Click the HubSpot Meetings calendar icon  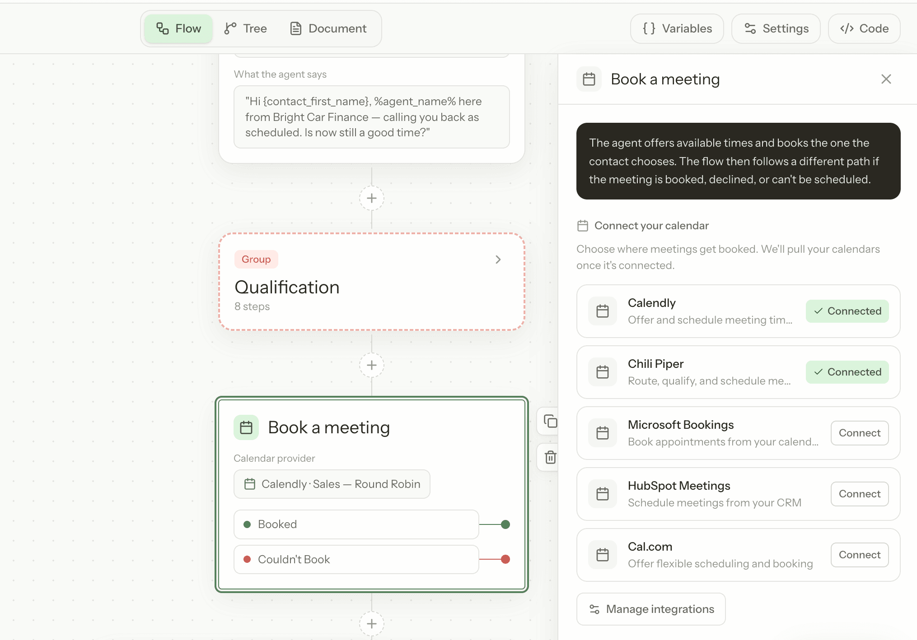pyautogui.click(x=603, y=494)
